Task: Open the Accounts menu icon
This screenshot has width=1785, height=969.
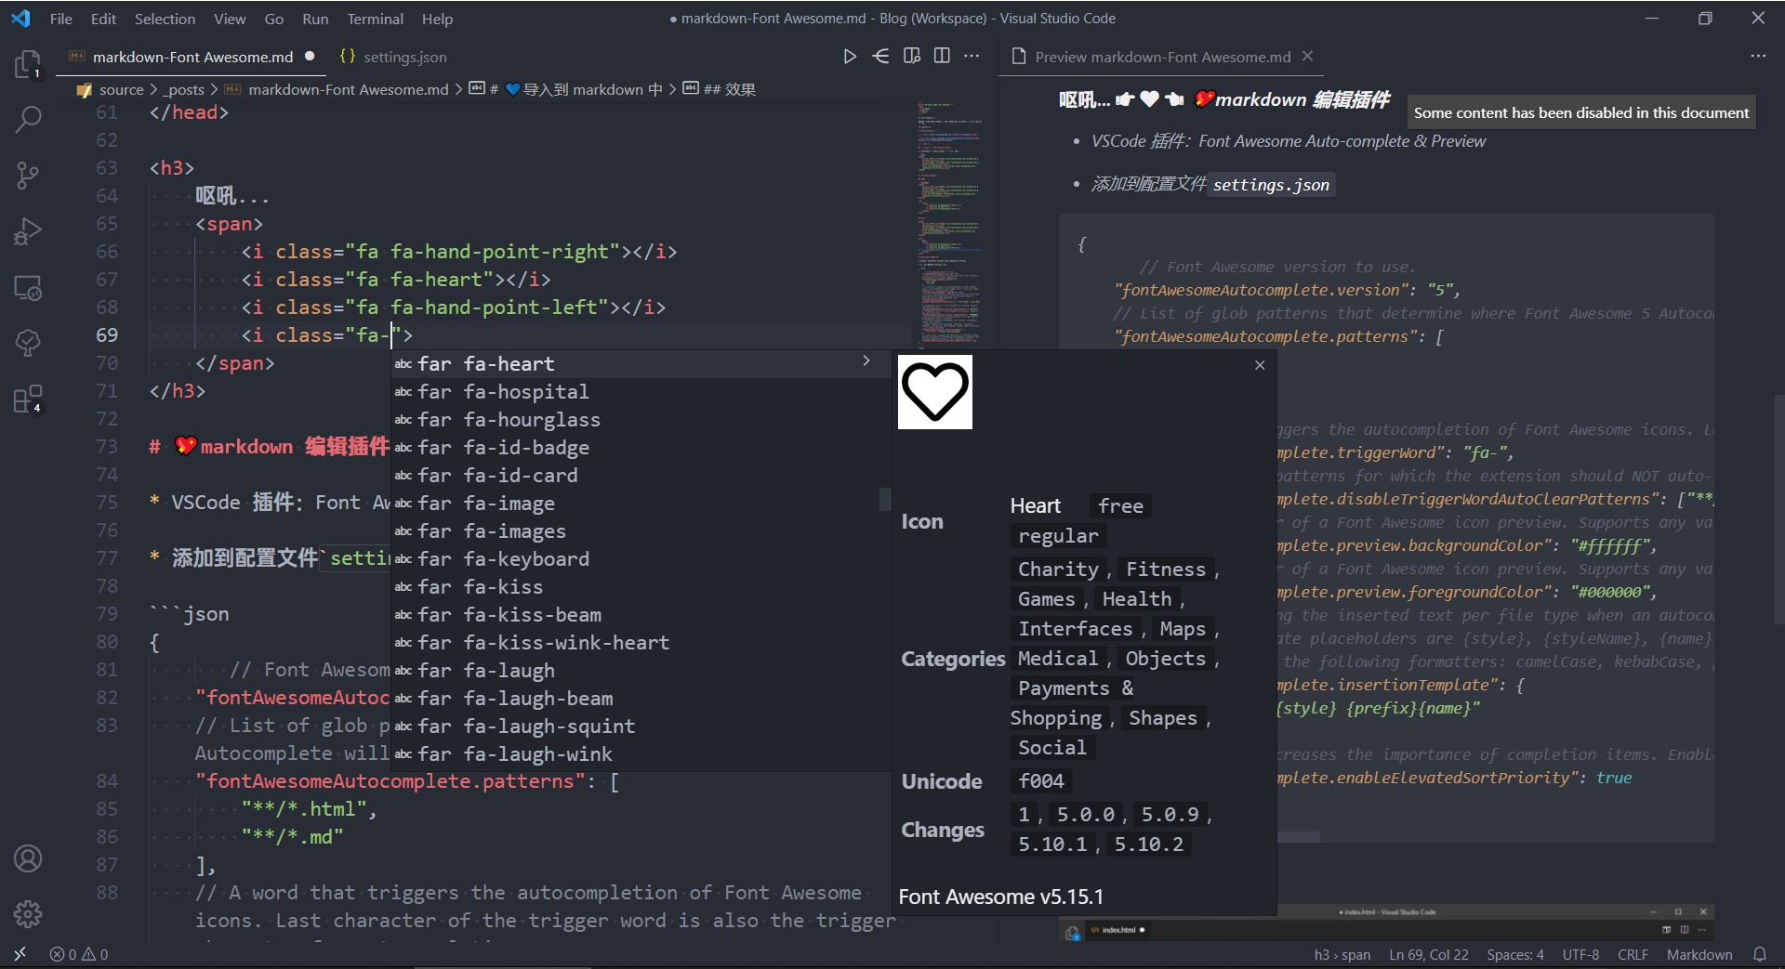Action: pos(28,858)
